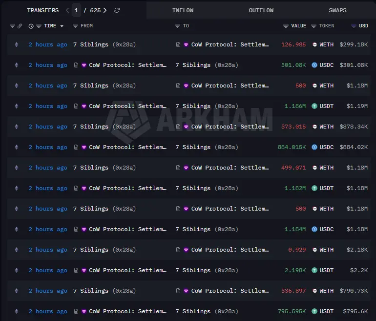Viewport: 376px width, 321px height.
Task: Click the USDT token icon on $1.19M row
Action: (x=314, y=106)
